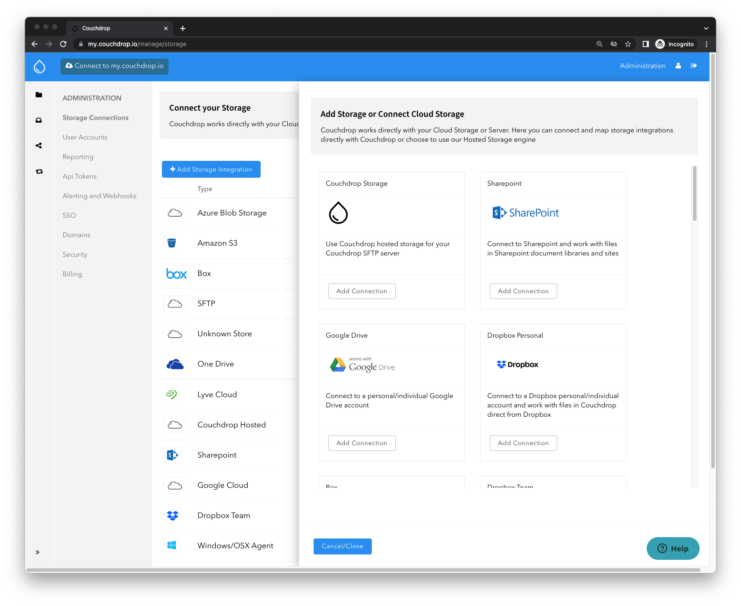Open the transfers/automation sidebar icon
The width and height of the screenshot is (741, 606).
pyautogui.click(x=39, y=171)
